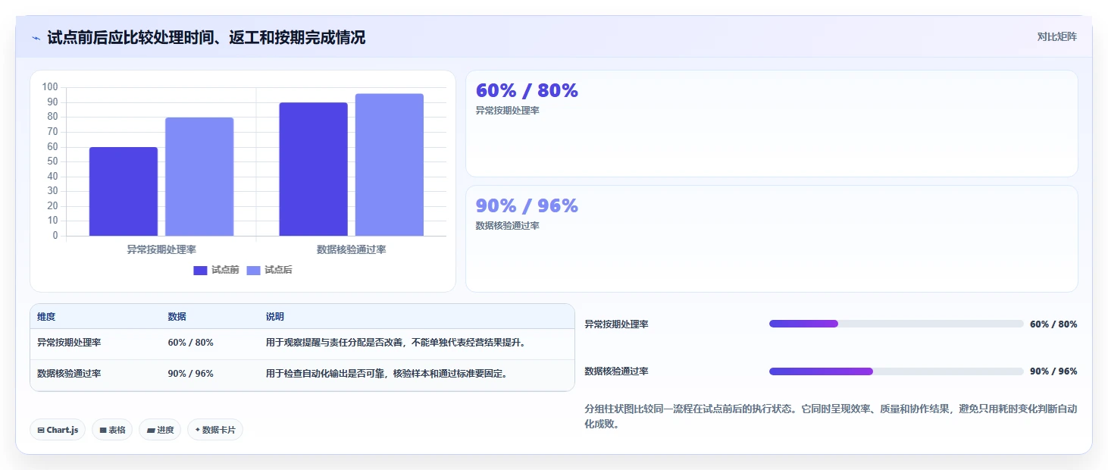Select the 数据卡片 tag pill
Viewport: 1108px width, 470px height.
click(x=215, y=430)
